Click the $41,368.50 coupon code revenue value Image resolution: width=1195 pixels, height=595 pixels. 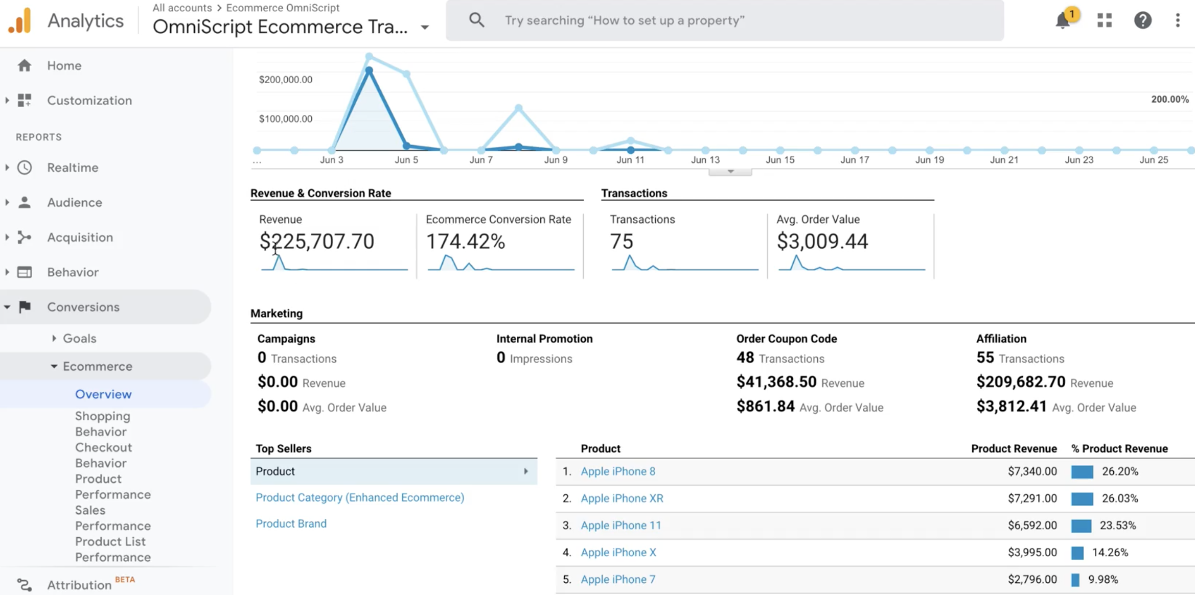(776, 382)
